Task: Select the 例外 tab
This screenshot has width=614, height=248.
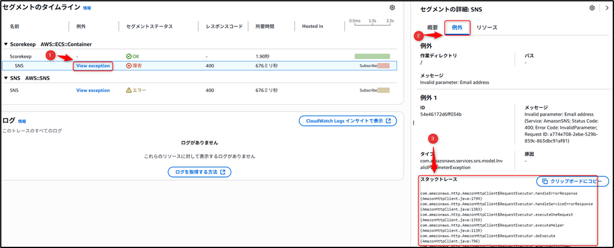Action: [457, 28]
